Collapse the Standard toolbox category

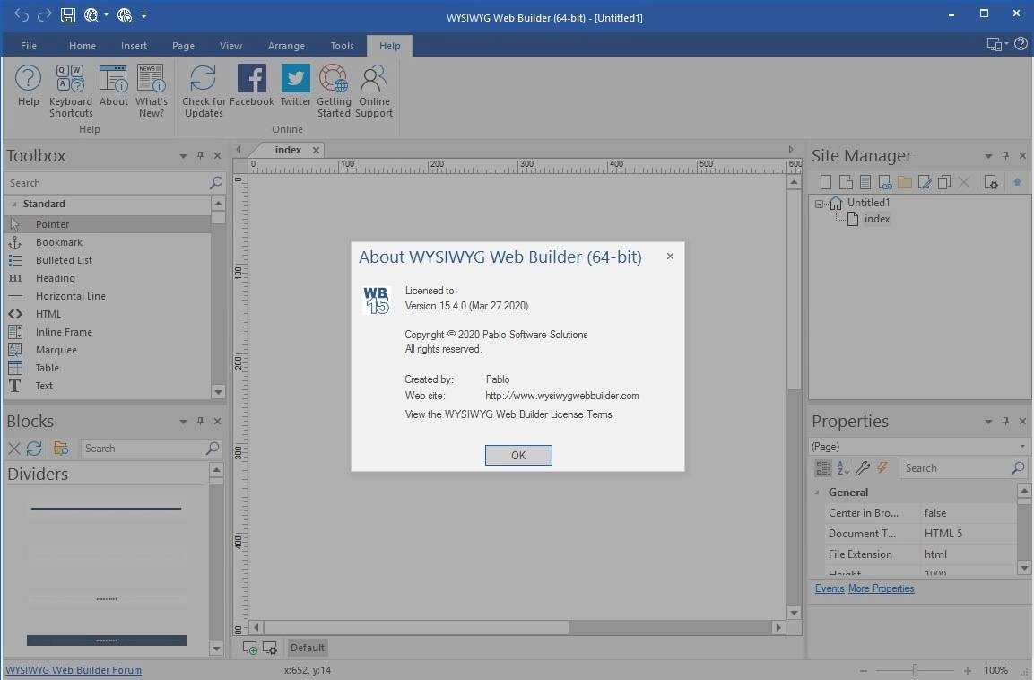[13, 204]
